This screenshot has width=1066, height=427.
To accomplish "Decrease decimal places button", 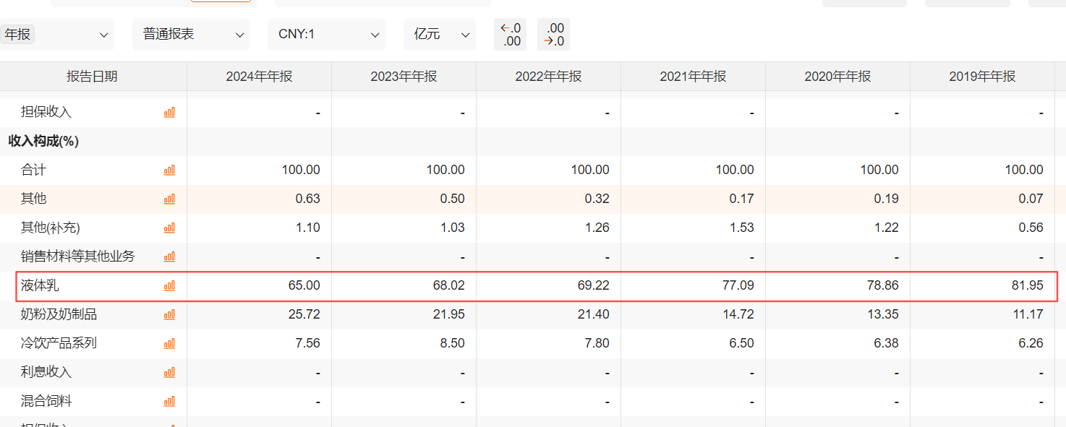I will [x=553, y=35].
